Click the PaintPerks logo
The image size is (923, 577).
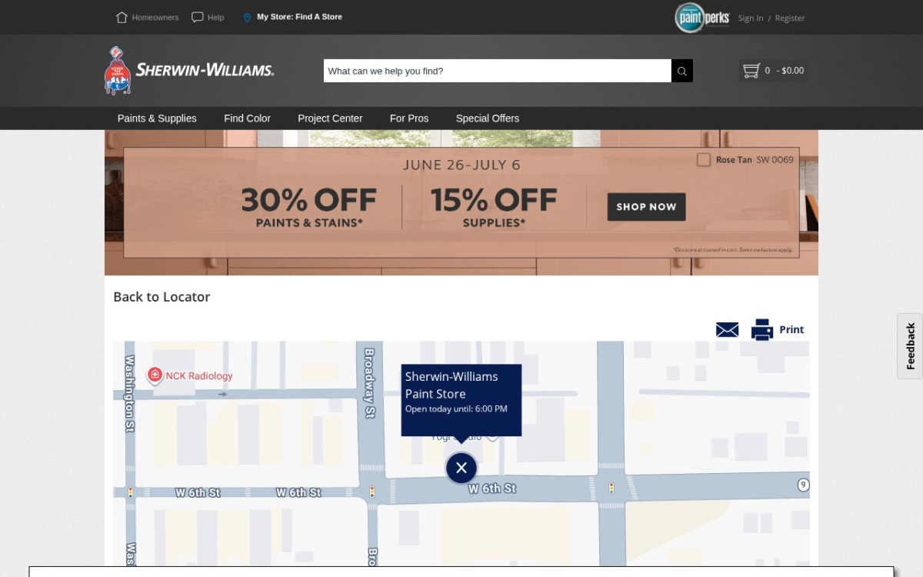point(701,18)
